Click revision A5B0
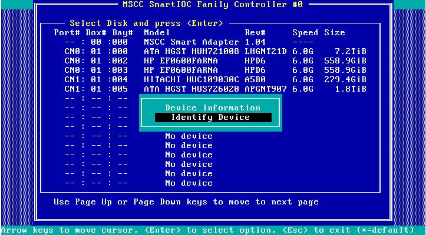 coord(255,79)
